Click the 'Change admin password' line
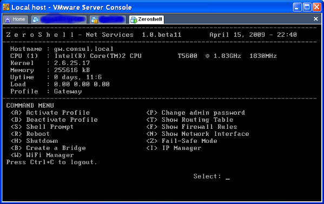This screenshot has height=204, width=324. coord(195,113)
